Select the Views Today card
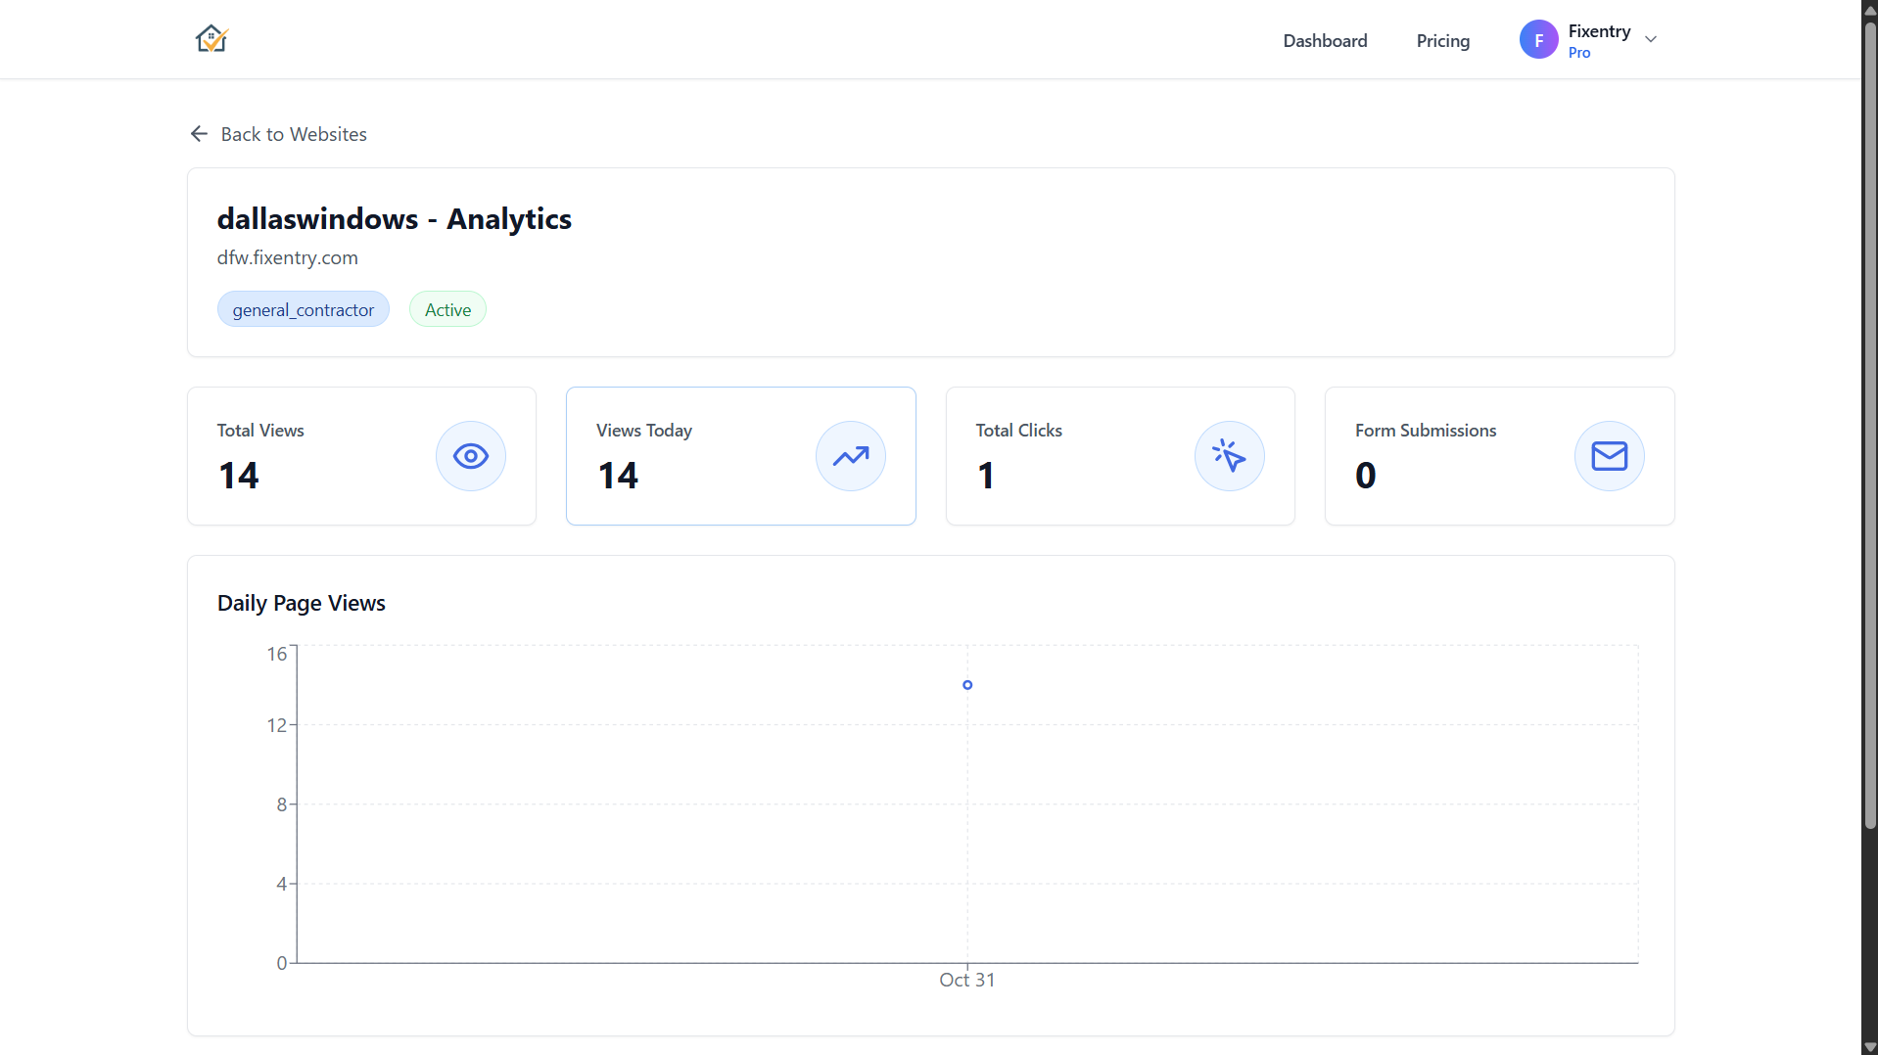This screenshot has width=1878, height=1055. pyautogui.click(x=741, y=456)
